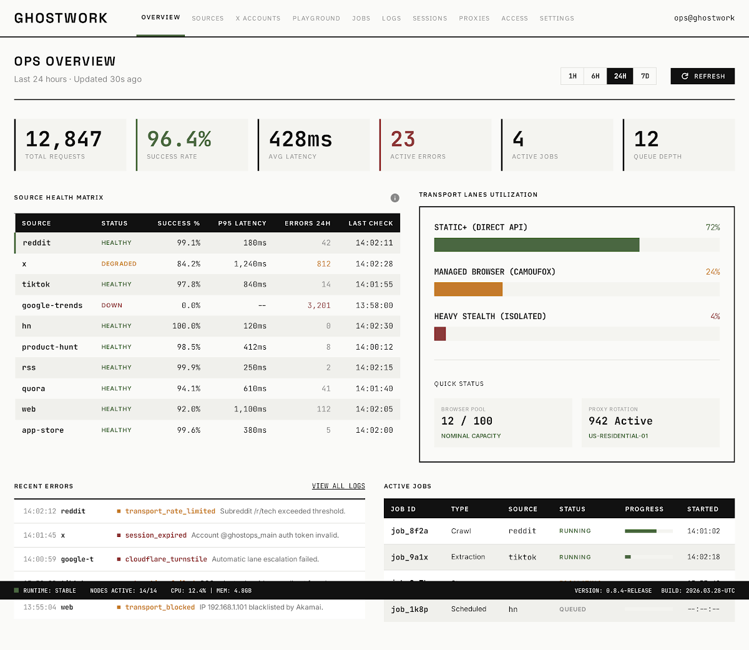Screen dimensions: 749x650
Task: Click the transport_blocked error code
Action: [x=160, y=608]
